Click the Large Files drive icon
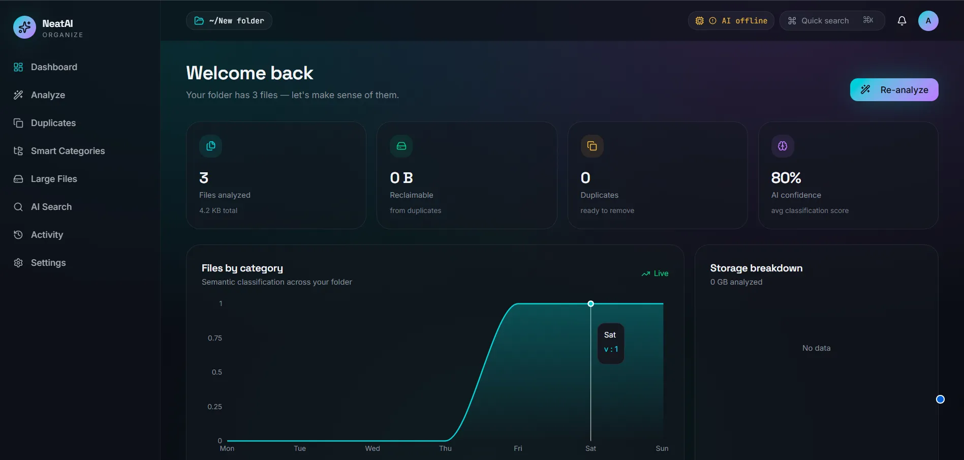This screenshot has height=460, width=964. pyautogui.click(x=18, y=179)
